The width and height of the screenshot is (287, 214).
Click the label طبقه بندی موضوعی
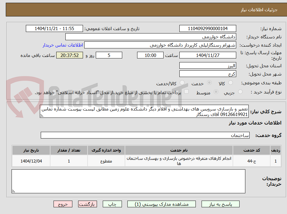coord(261,83)
